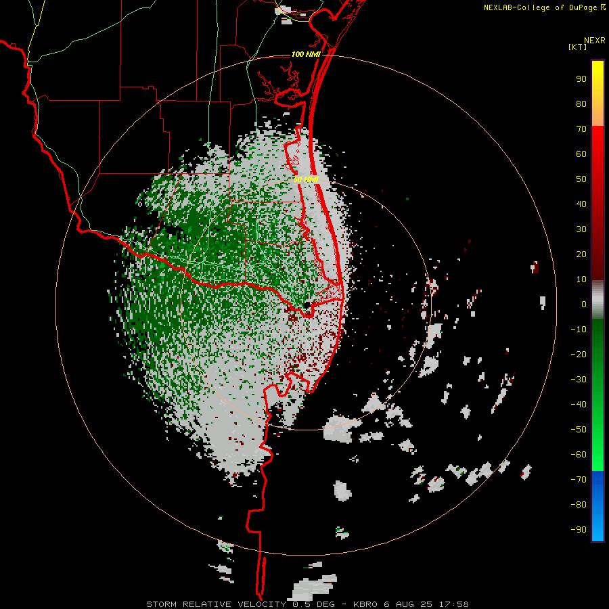Viewport: 609px width, 609px height.
Task: Click the -10 value on the velocity scale
Action: coord(579,330)
